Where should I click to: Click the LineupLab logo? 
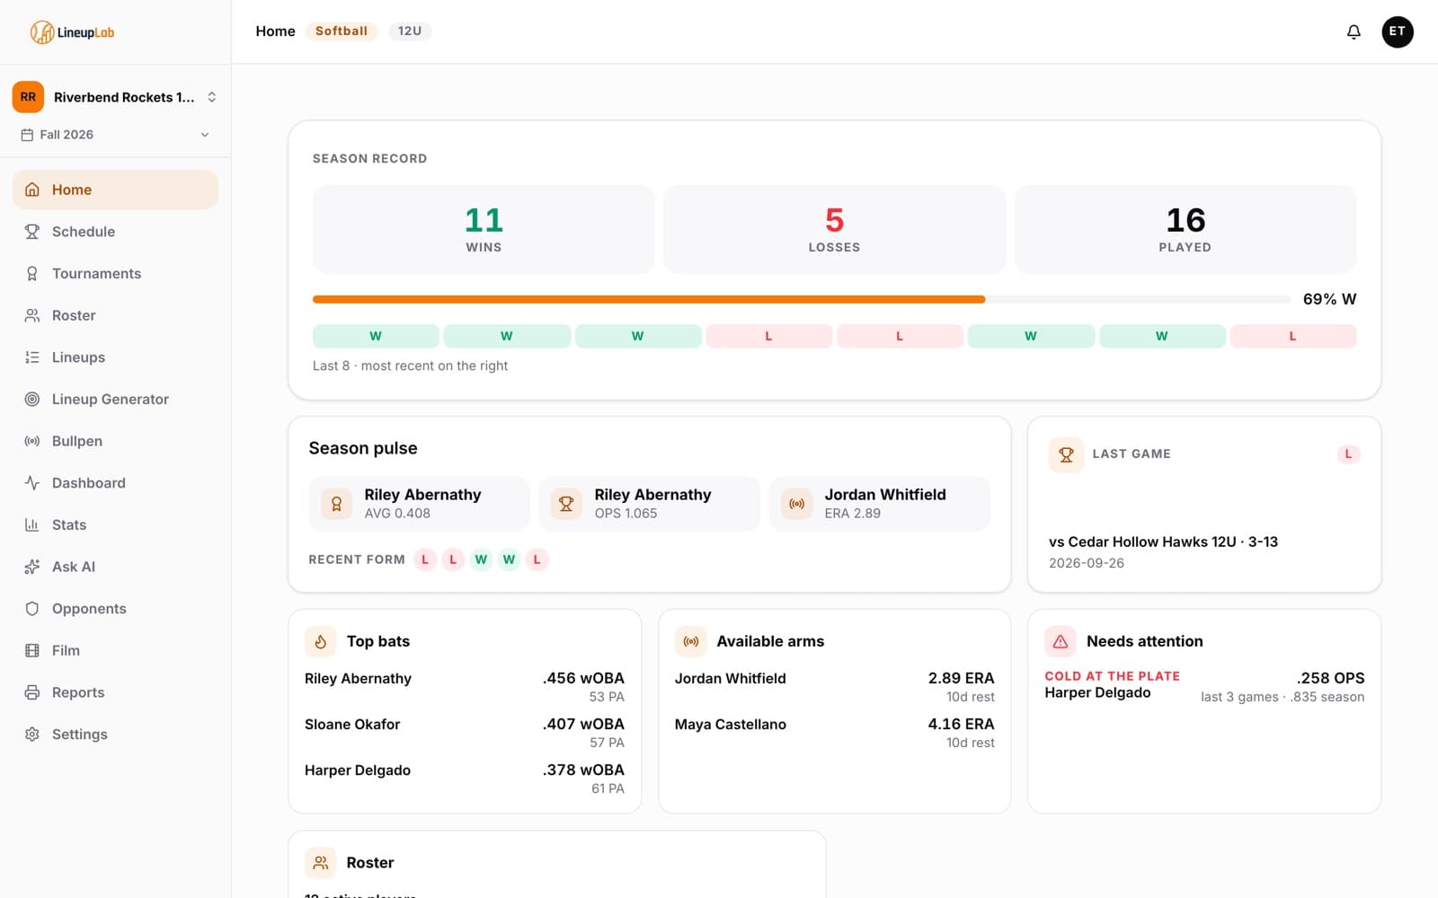(x=72, y=32)
